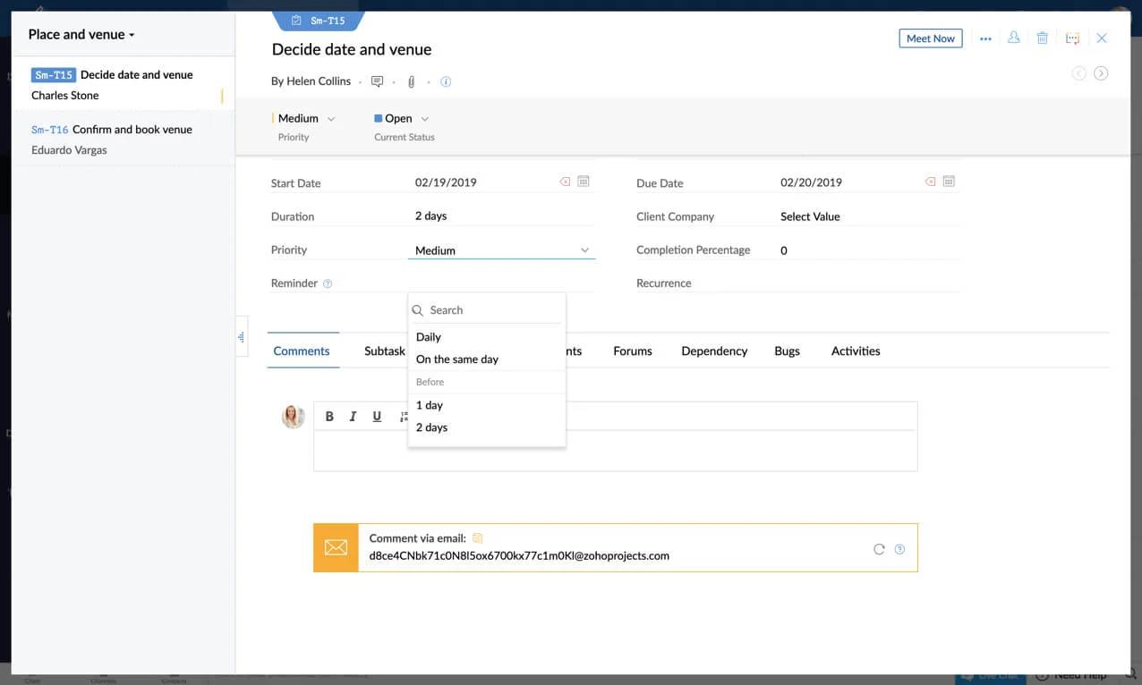
Task: Click the Meet Now button
Action: (x=930, y=38)
